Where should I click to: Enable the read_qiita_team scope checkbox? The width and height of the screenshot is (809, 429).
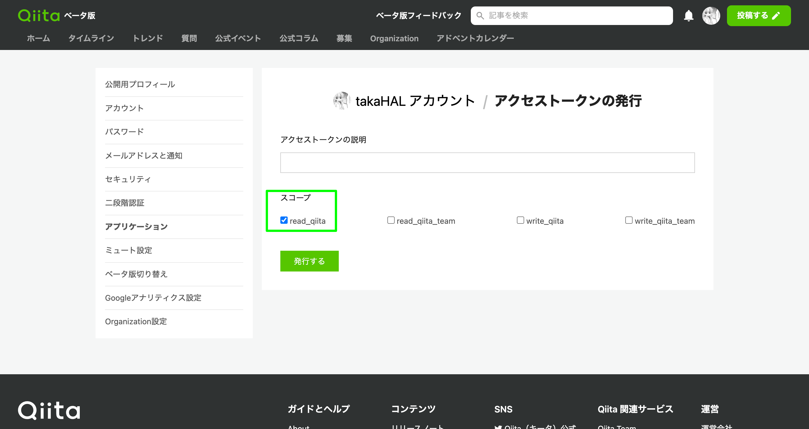coord(391,220)
